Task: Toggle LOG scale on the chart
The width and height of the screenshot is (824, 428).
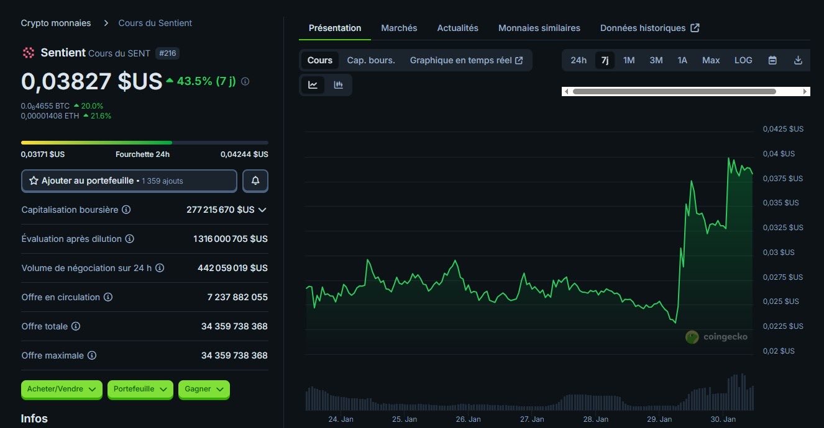Action: pos(743,60)
